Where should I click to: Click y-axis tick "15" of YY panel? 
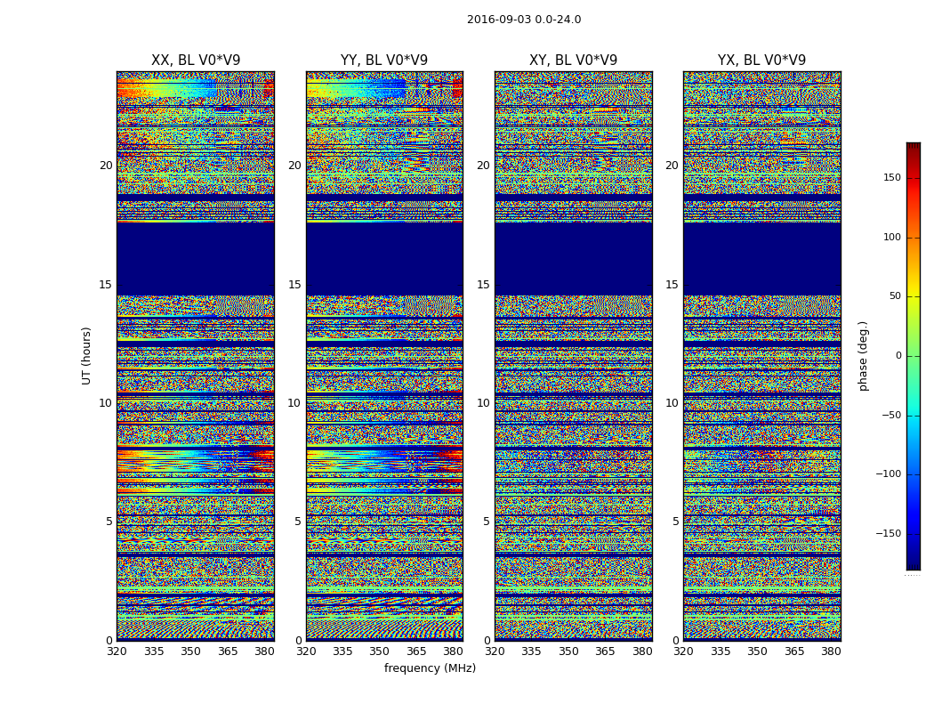click(x=294, y=285)
